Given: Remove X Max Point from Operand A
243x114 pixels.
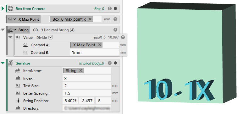Looking at the screenshot, I should pyautogui.click(x=100, y=45).
